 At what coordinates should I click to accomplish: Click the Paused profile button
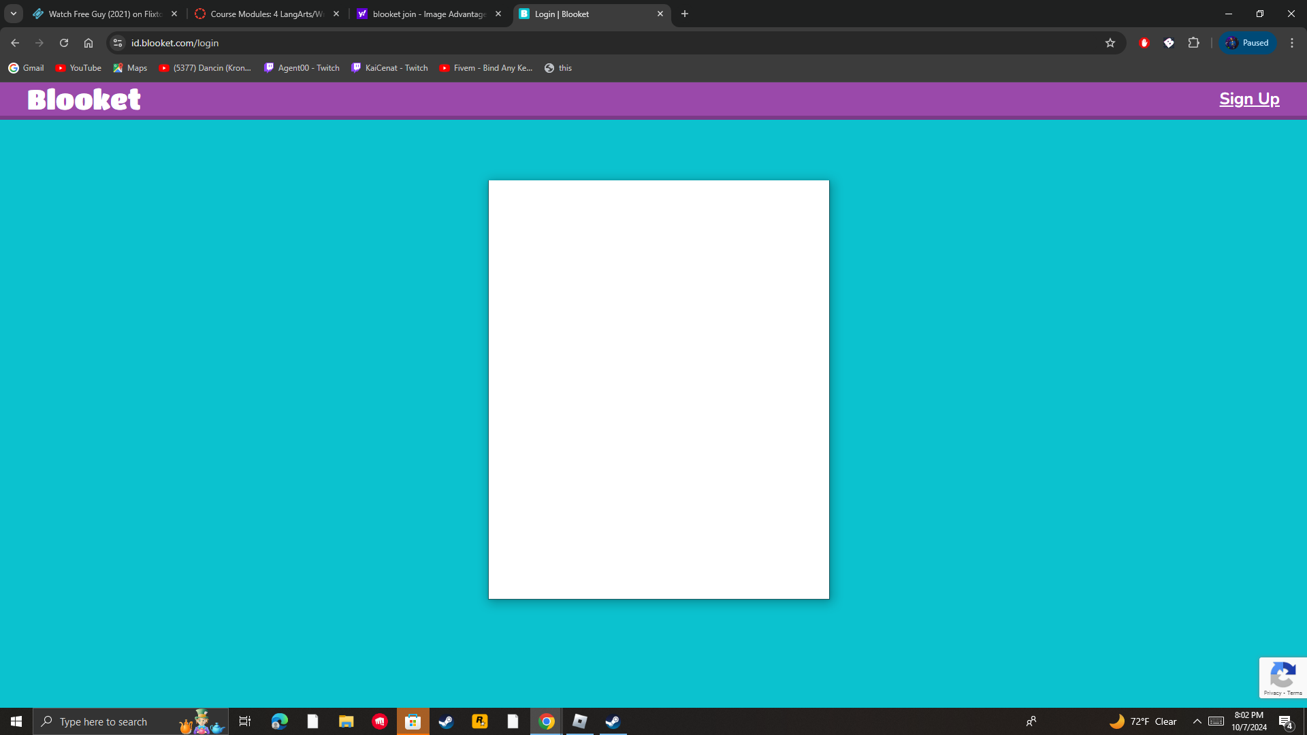click(1248, 43)
